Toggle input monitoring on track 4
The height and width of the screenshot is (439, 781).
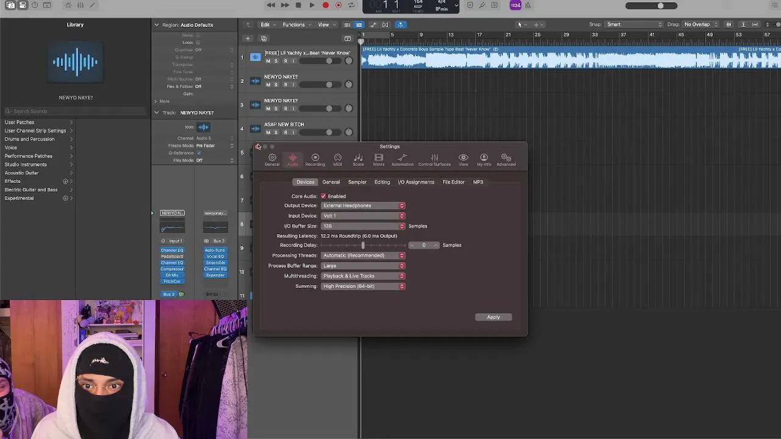point(293,132)
